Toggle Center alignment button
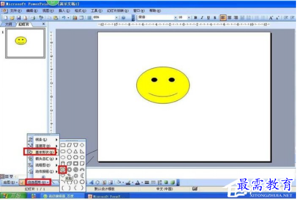This screenshot has height=200, width=297. click(x=229, y=18)
